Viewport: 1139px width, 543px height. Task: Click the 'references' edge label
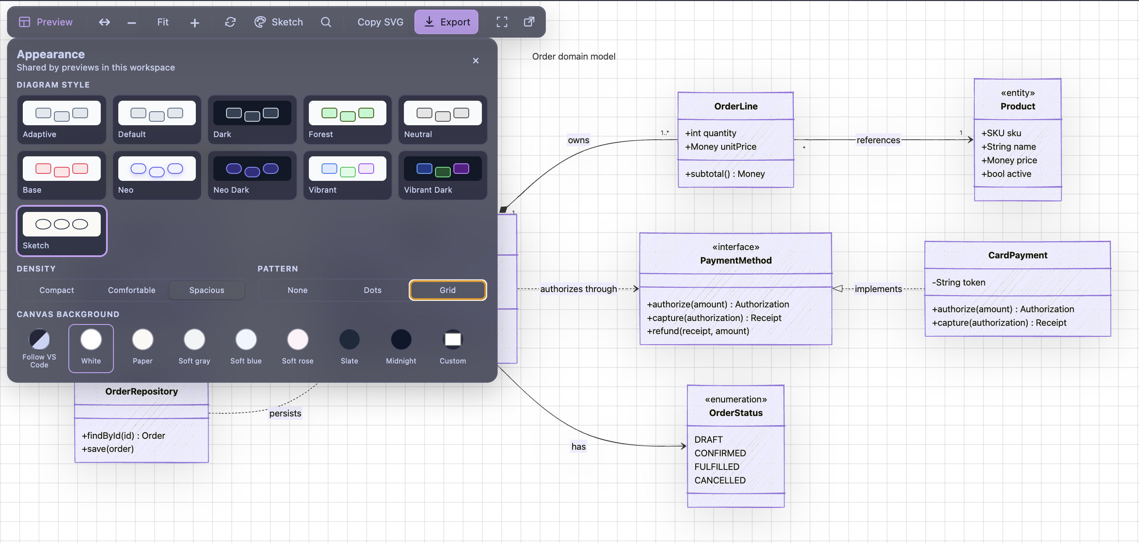[878, 140]
